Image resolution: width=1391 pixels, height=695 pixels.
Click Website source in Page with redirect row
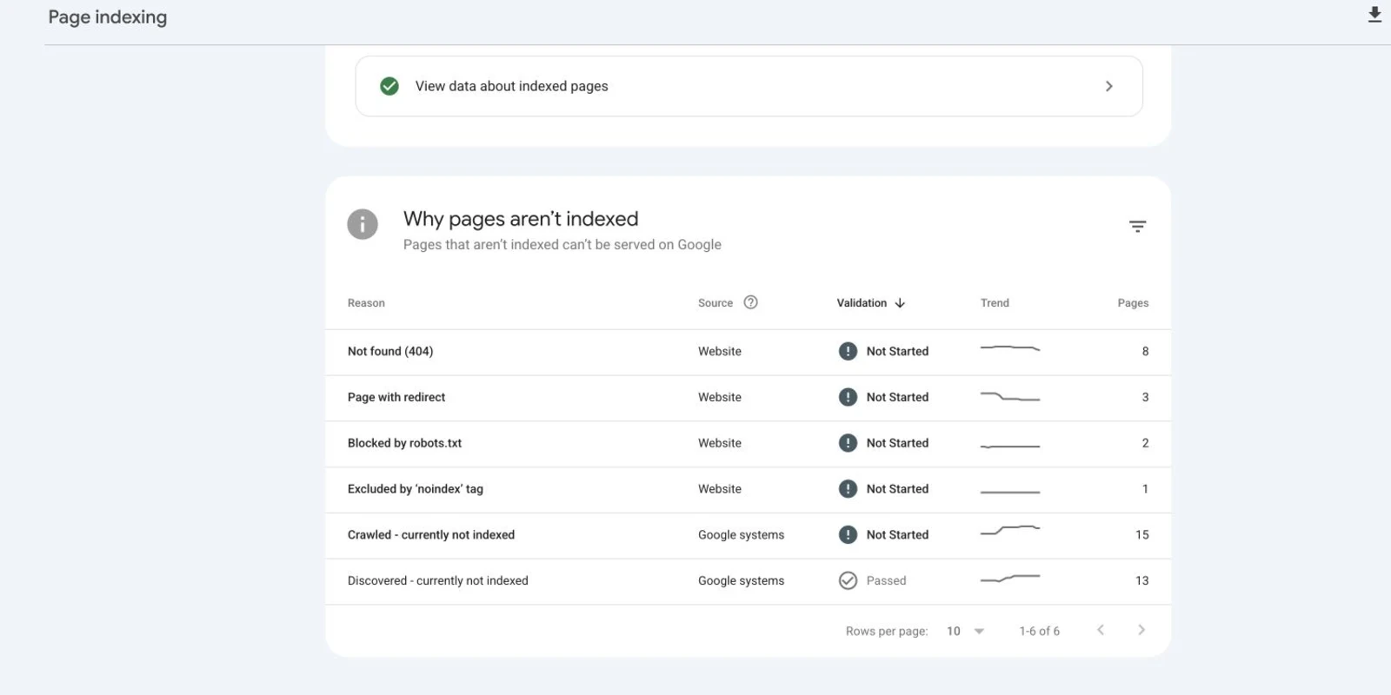(720, 397)
